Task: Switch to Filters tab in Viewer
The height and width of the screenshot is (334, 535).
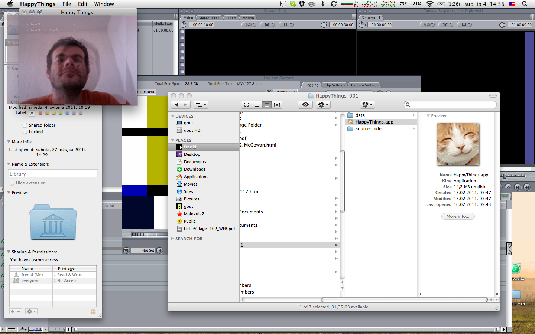Action: point(231,18)
